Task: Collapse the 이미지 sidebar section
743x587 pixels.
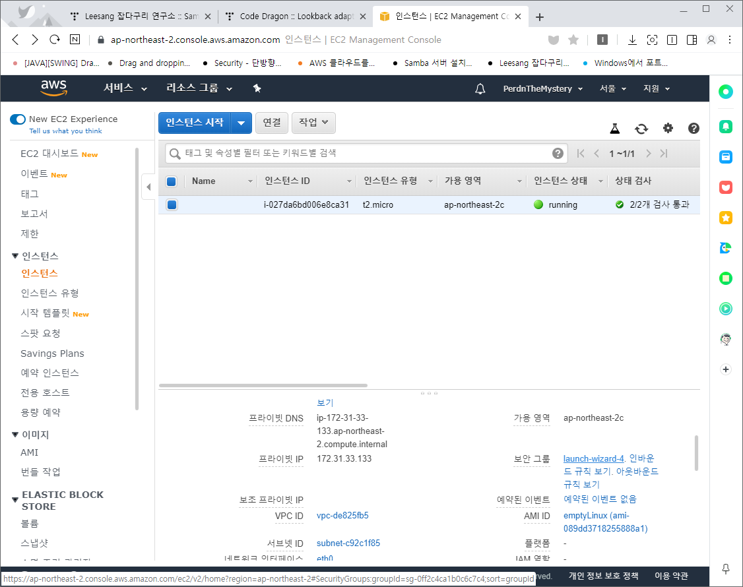Action: pos(15,435)
